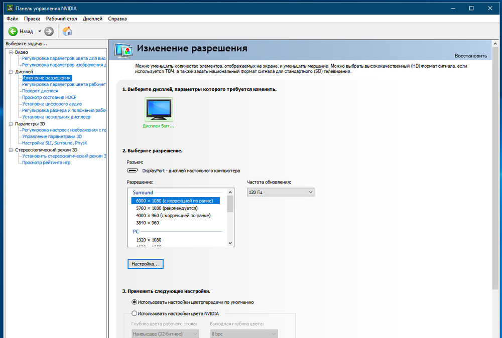The width and height of the screenshot is (502, 338).
Task: Click main panel scroll up arrow
Action: tap(495, 44)
